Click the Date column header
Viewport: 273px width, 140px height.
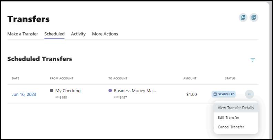(16, 78)
